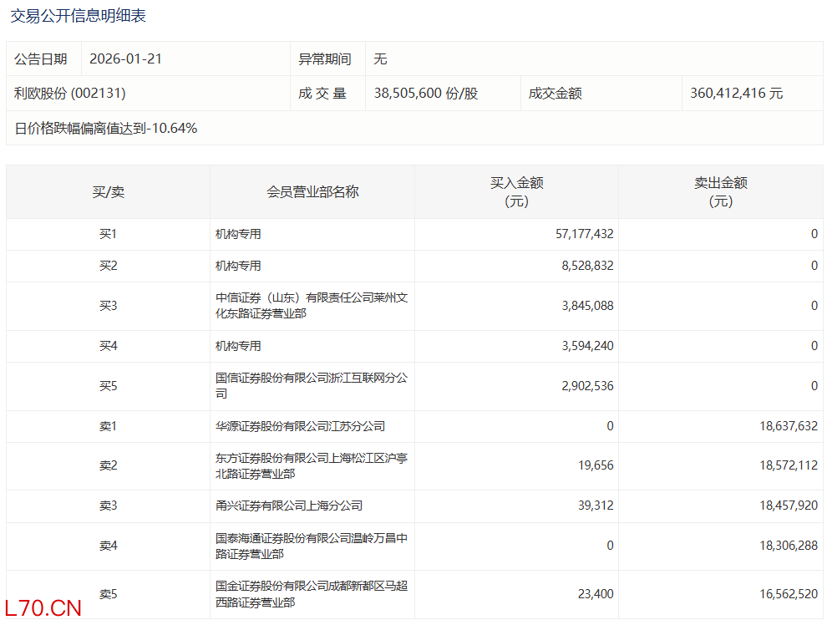Open 中信证券（山东）莱州文化东路证券营业部 entry

click(x=311, y=306)
